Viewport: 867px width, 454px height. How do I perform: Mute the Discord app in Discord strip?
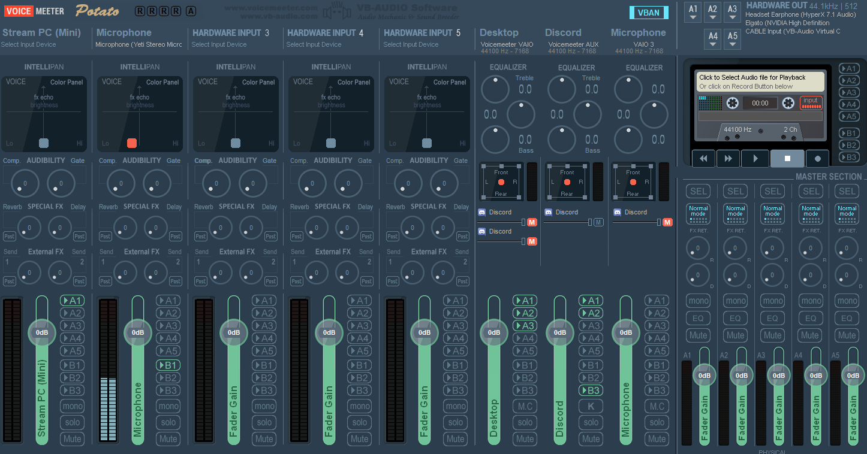598,222
